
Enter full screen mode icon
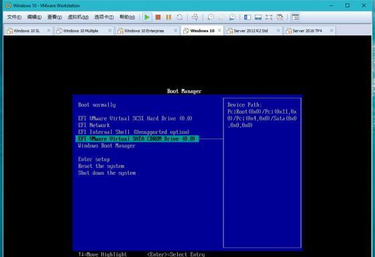tap(269, 17)
